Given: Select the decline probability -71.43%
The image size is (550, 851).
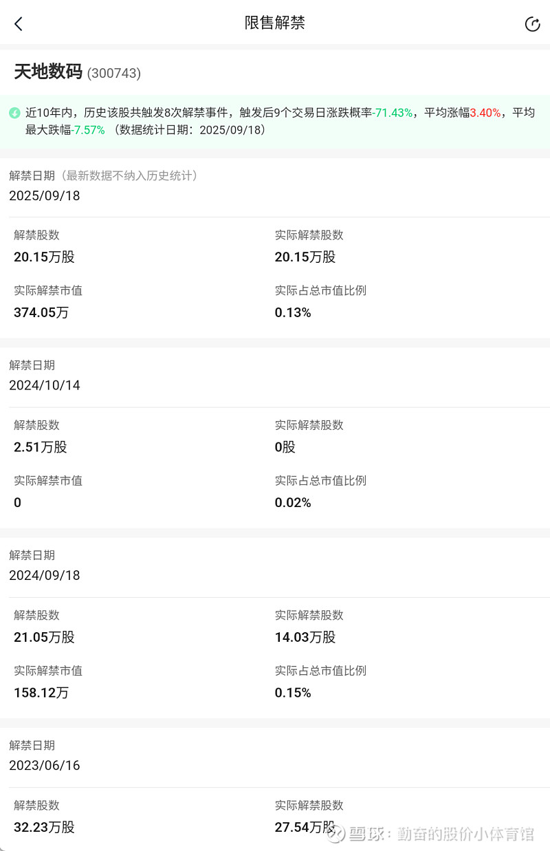Looking at the screenshot, I should tap(393, 113).
